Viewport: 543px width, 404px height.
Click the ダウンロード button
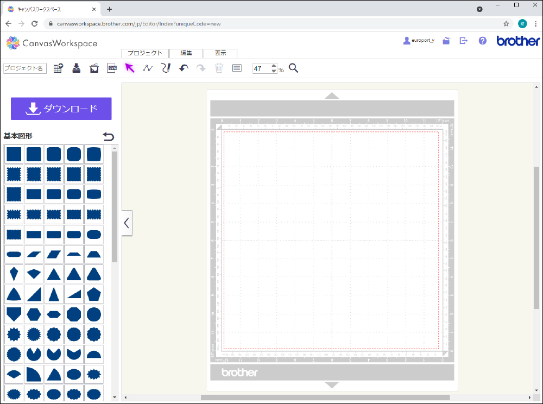pos(61,109)
